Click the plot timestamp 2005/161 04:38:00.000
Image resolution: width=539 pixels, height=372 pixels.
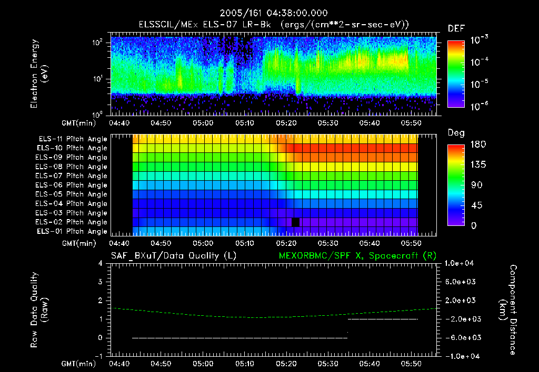274,13
